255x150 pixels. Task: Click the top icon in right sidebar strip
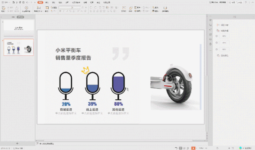tap(210, 20)
